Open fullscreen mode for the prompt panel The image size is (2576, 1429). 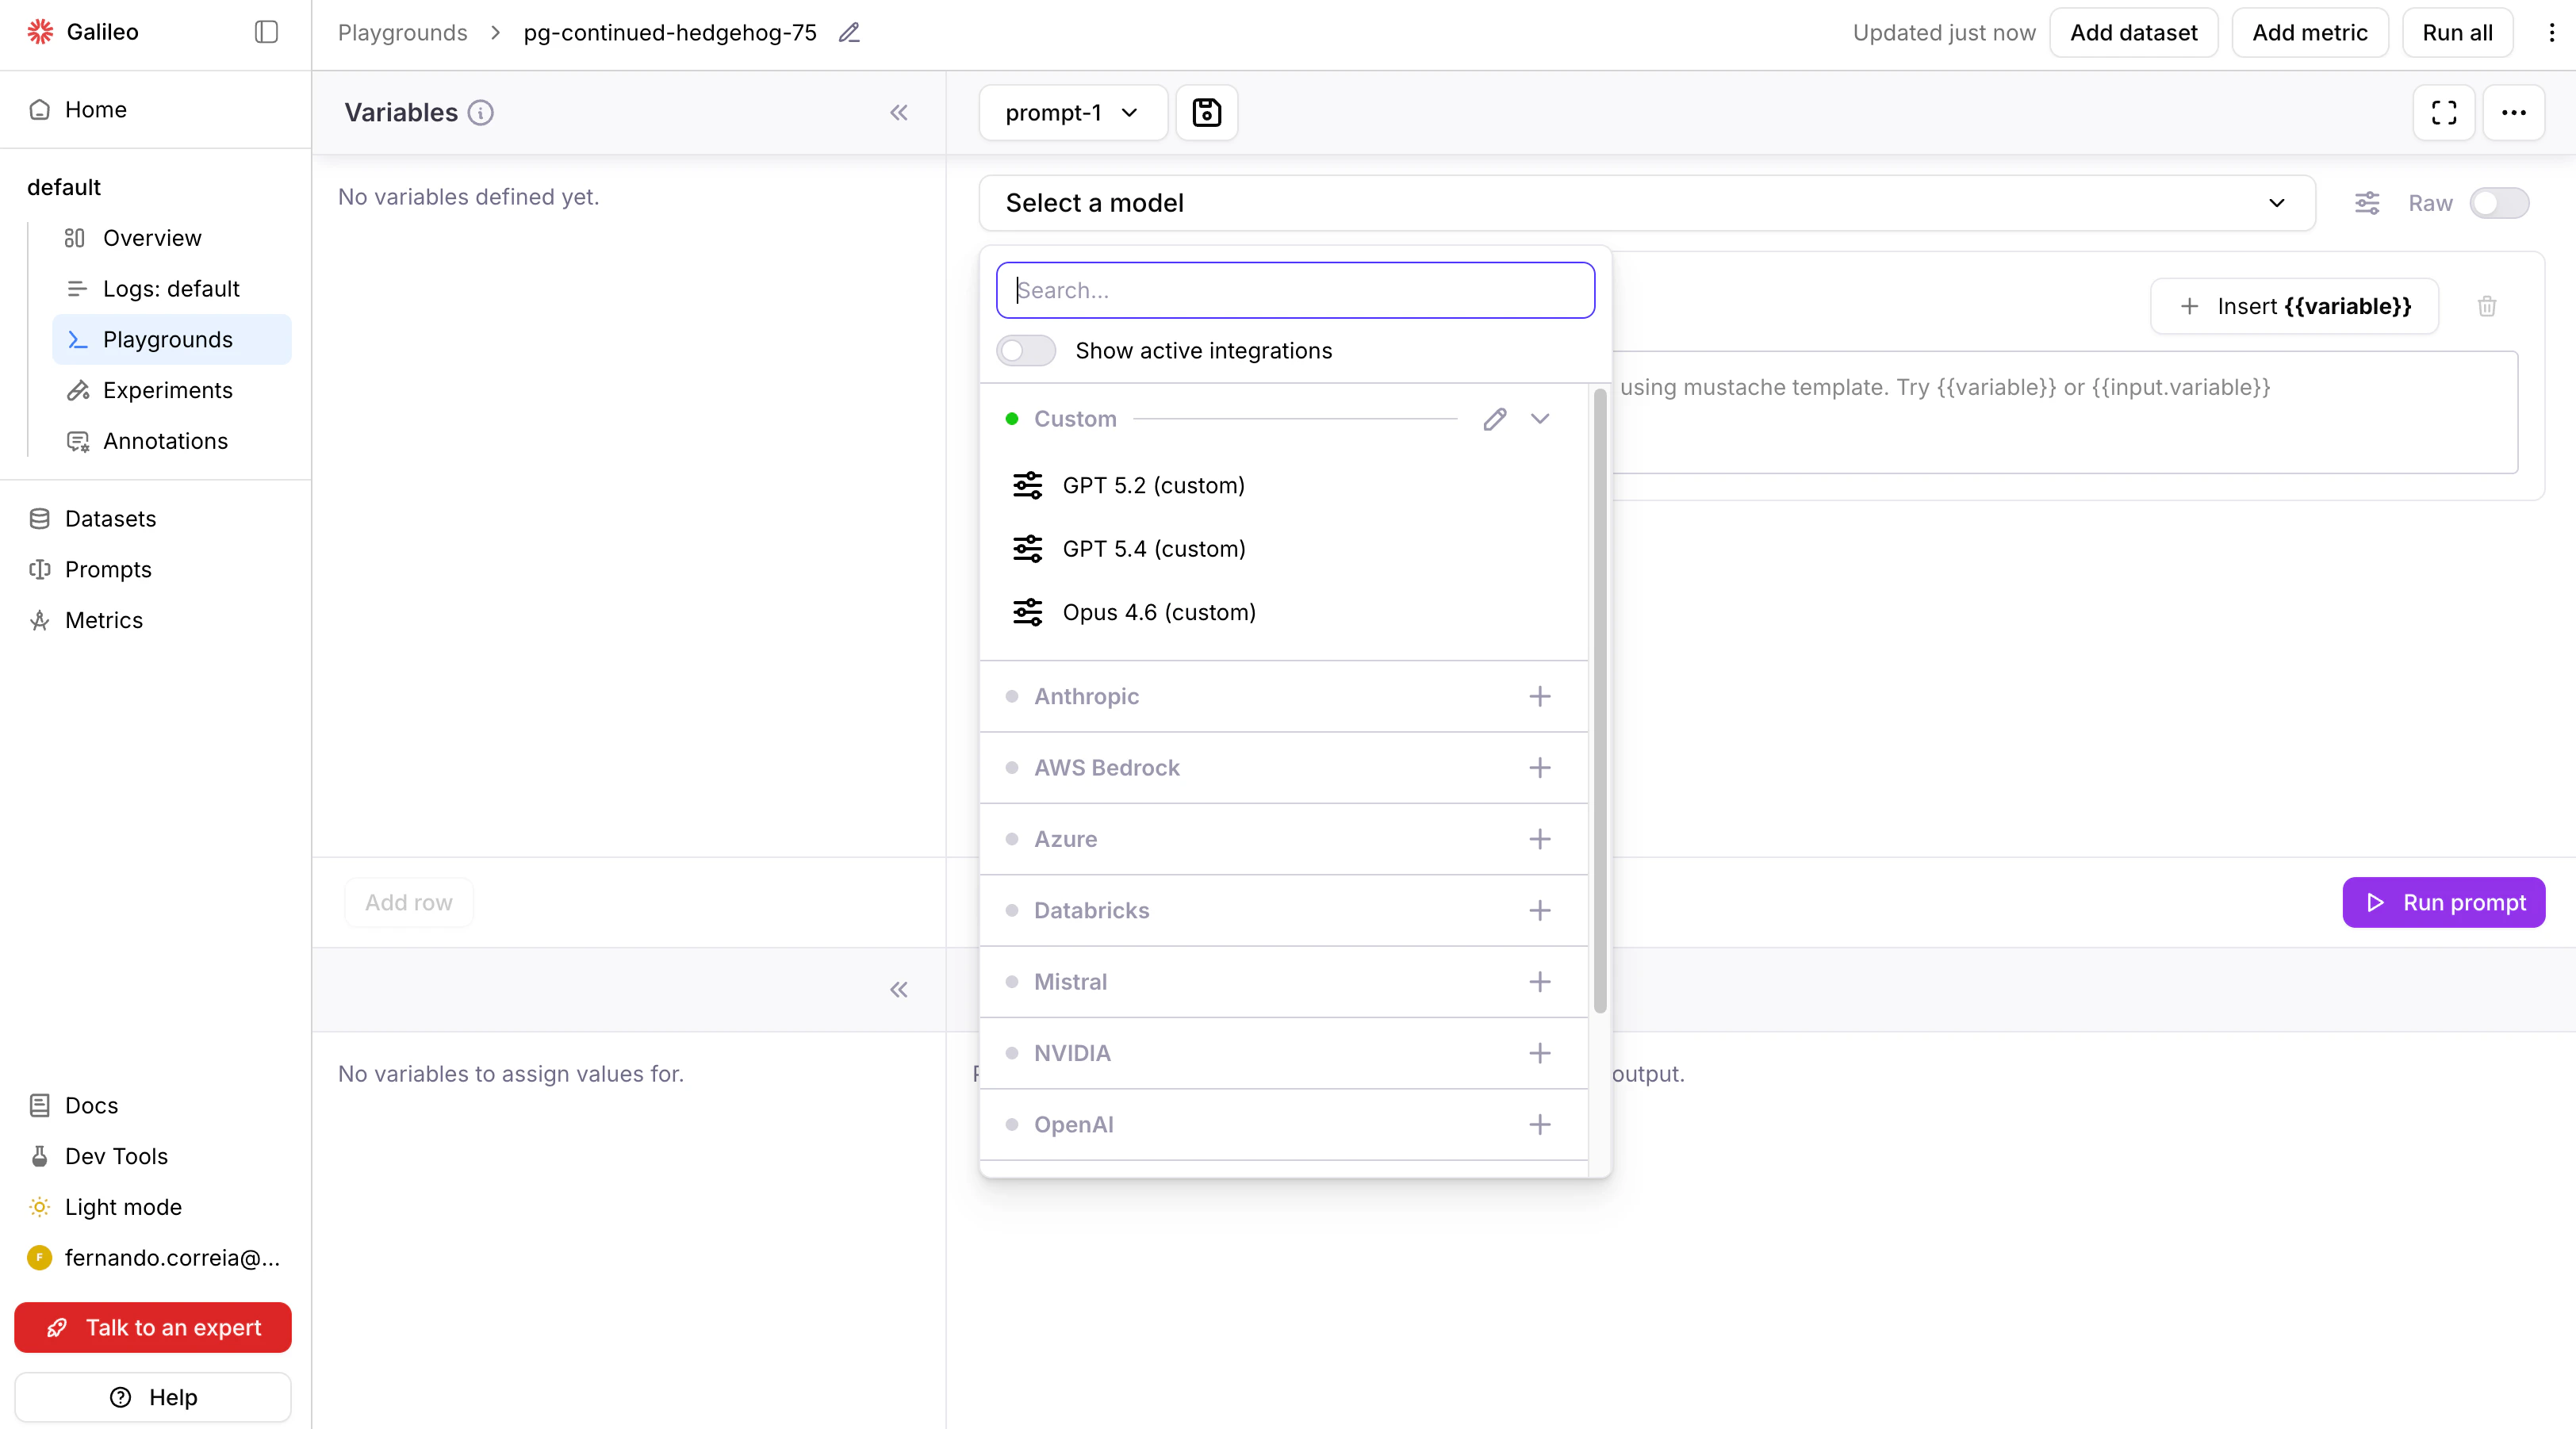2444,112
